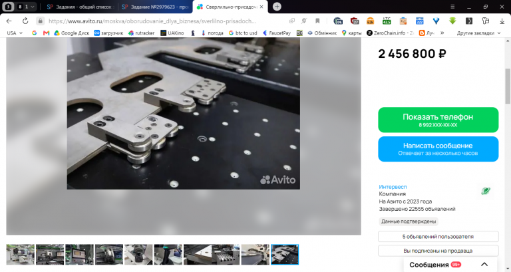
Task: Click the Завершено 22555 объявлений text
Action: pyautogui.click(x=417, y=209)
